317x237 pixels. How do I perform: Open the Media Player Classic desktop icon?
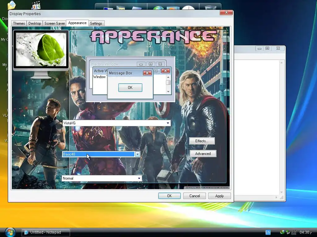click(36, 6)
